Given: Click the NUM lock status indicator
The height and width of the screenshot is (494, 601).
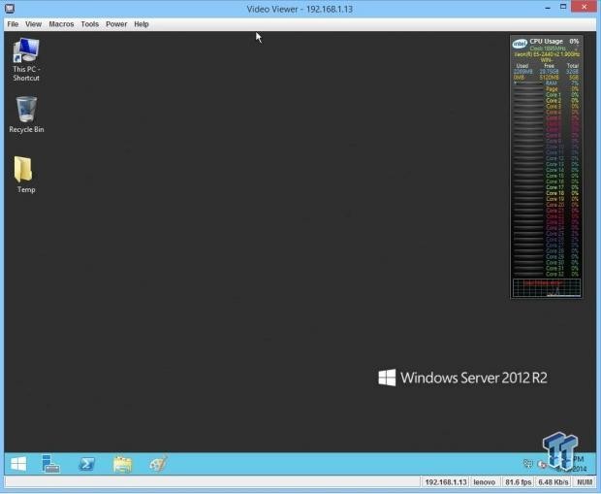Looking at the screenshot, I should click(x=585, y=482).
